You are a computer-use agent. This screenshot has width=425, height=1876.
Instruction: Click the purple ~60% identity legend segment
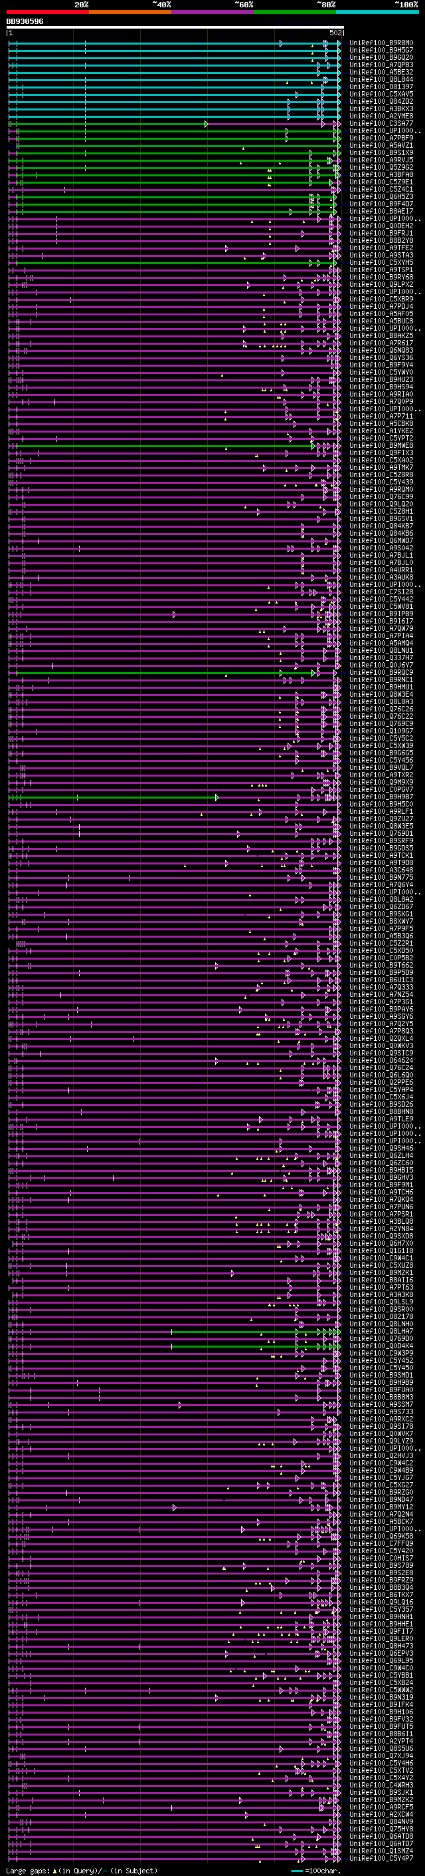[212, 12]
